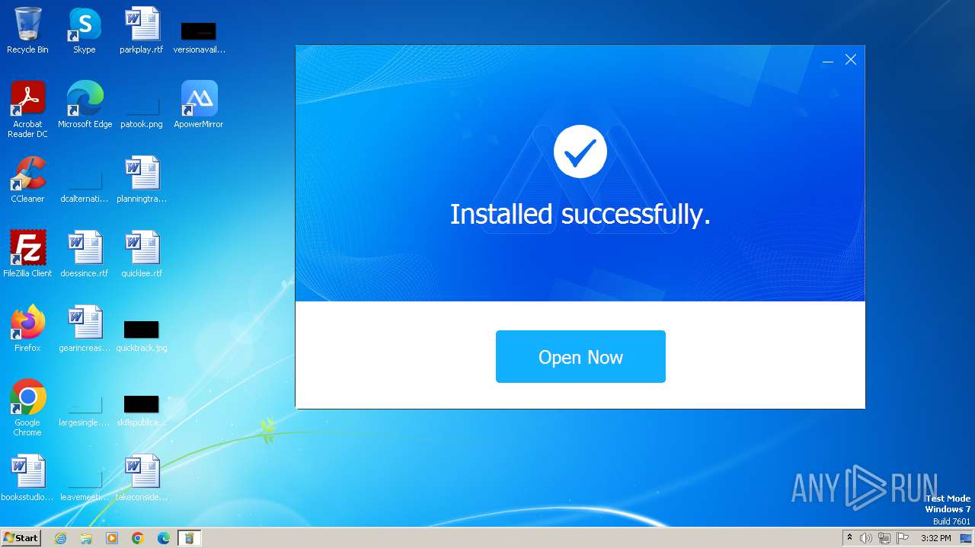The width and height of the screenshot is (975, 548).
Task: Switch to the installer taskbar item
Action: pos(189,538)
